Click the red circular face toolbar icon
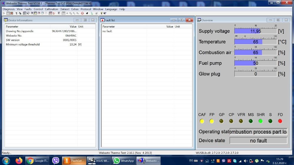294x165 pixels. tap(82, 13)
